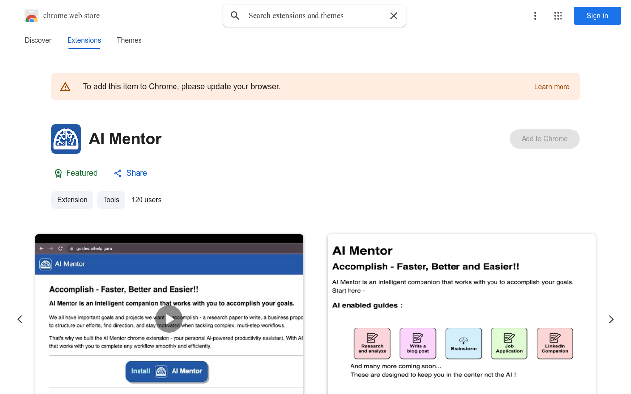This screenshot has width=631, height=394.
Task: Click the Featured badge icon
Action: click(58, 173)
